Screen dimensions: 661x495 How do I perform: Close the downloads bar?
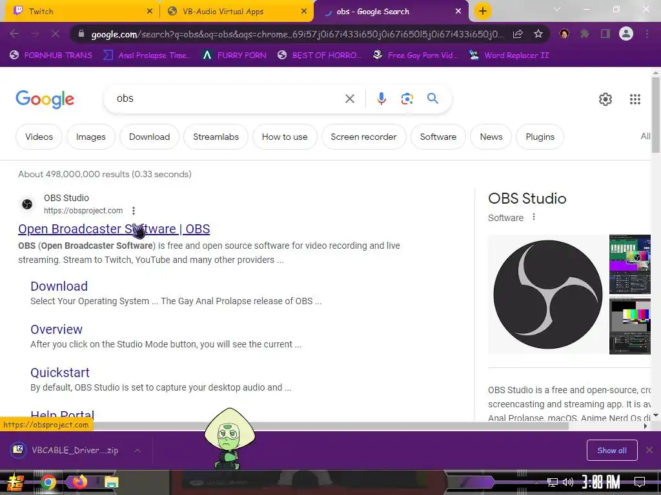coord(649,450)
